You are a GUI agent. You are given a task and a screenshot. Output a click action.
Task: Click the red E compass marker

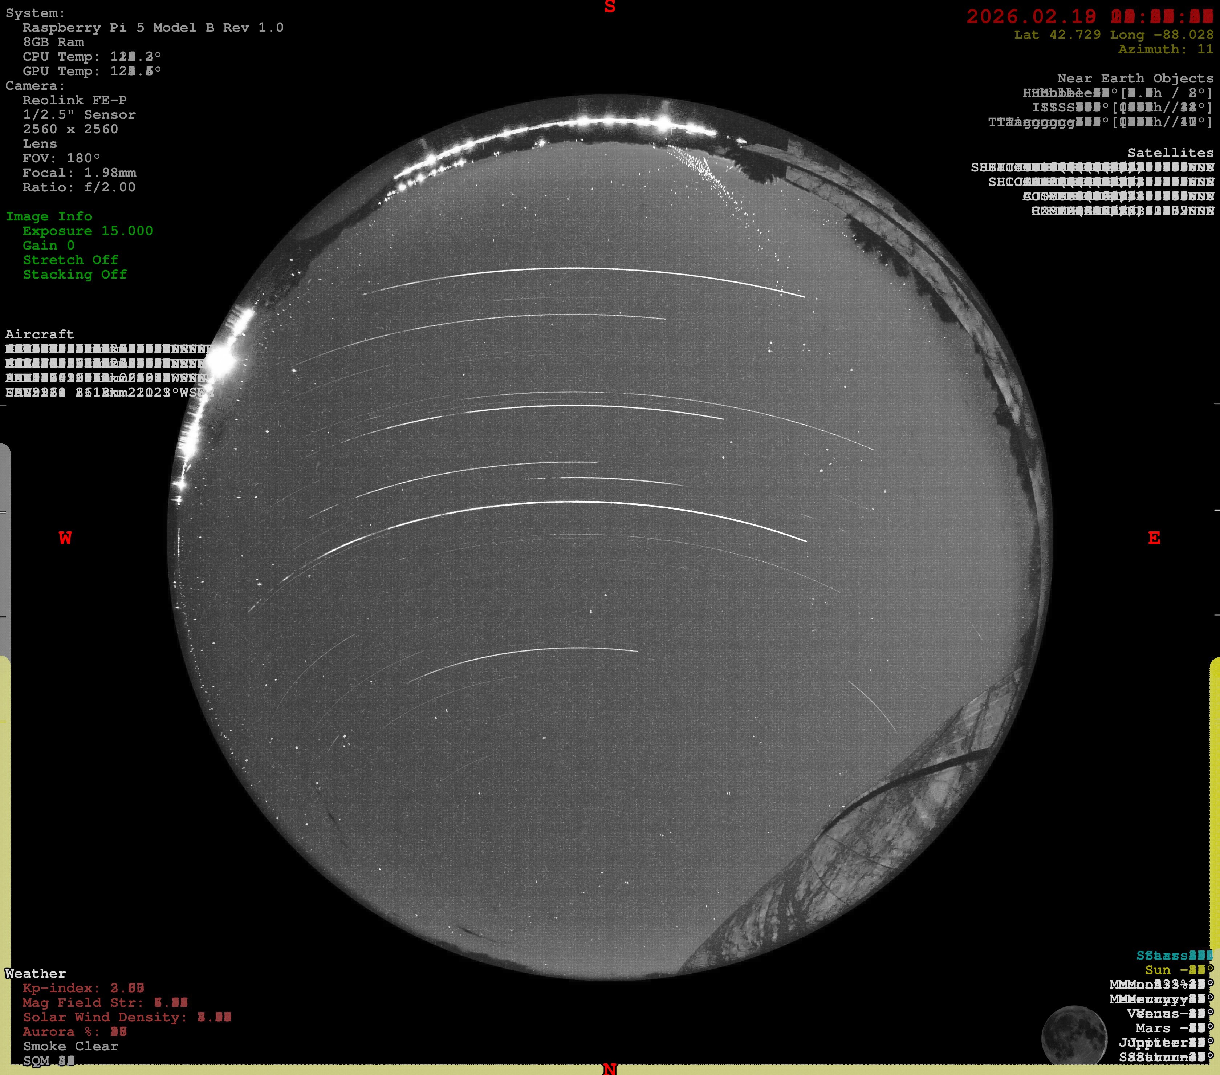point(1154,538)
